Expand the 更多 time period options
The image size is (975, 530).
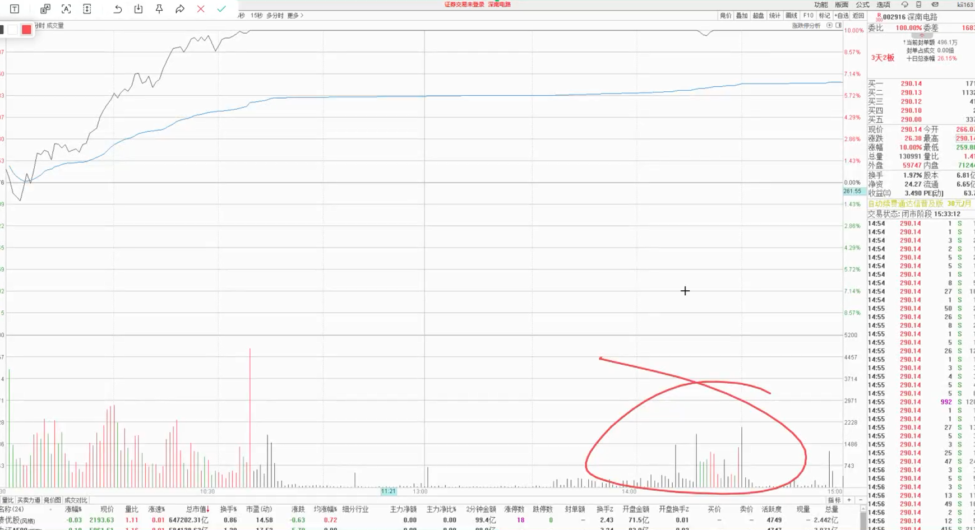tap(295, 16)
